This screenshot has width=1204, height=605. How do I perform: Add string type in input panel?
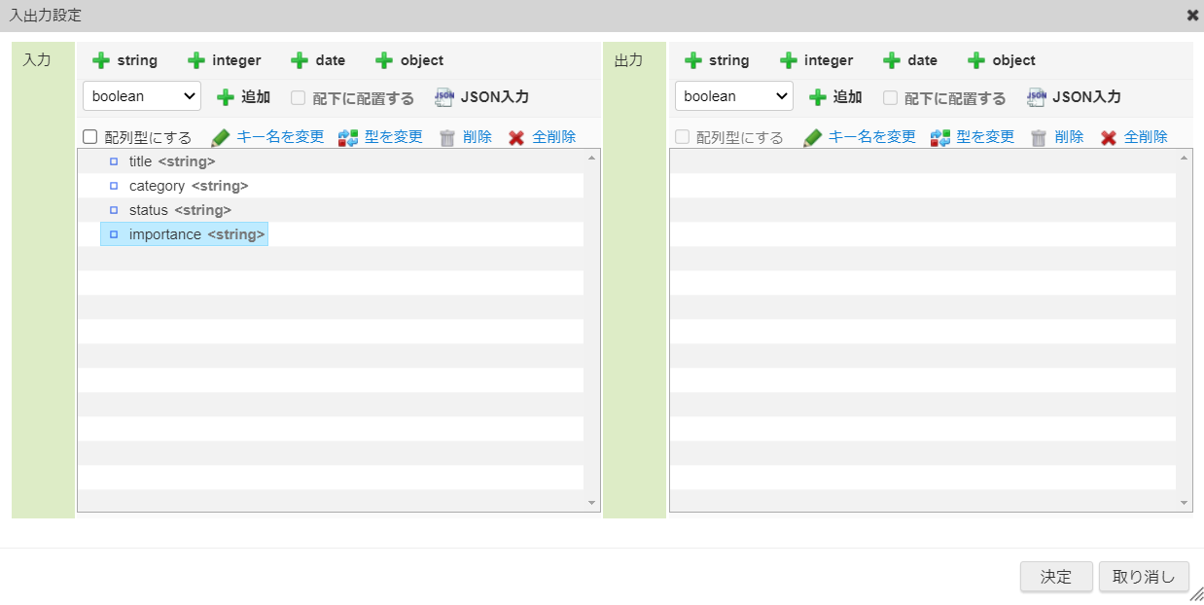click(124, 60)
